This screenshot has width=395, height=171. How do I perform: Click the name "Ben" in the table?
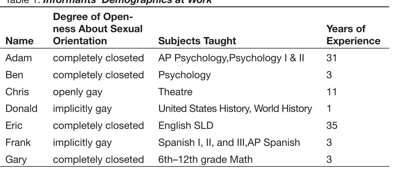pos(14,75)
